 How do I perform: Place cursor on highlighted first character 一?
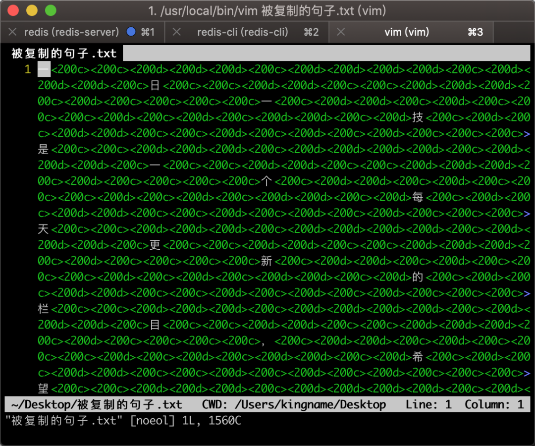(44, 69)
